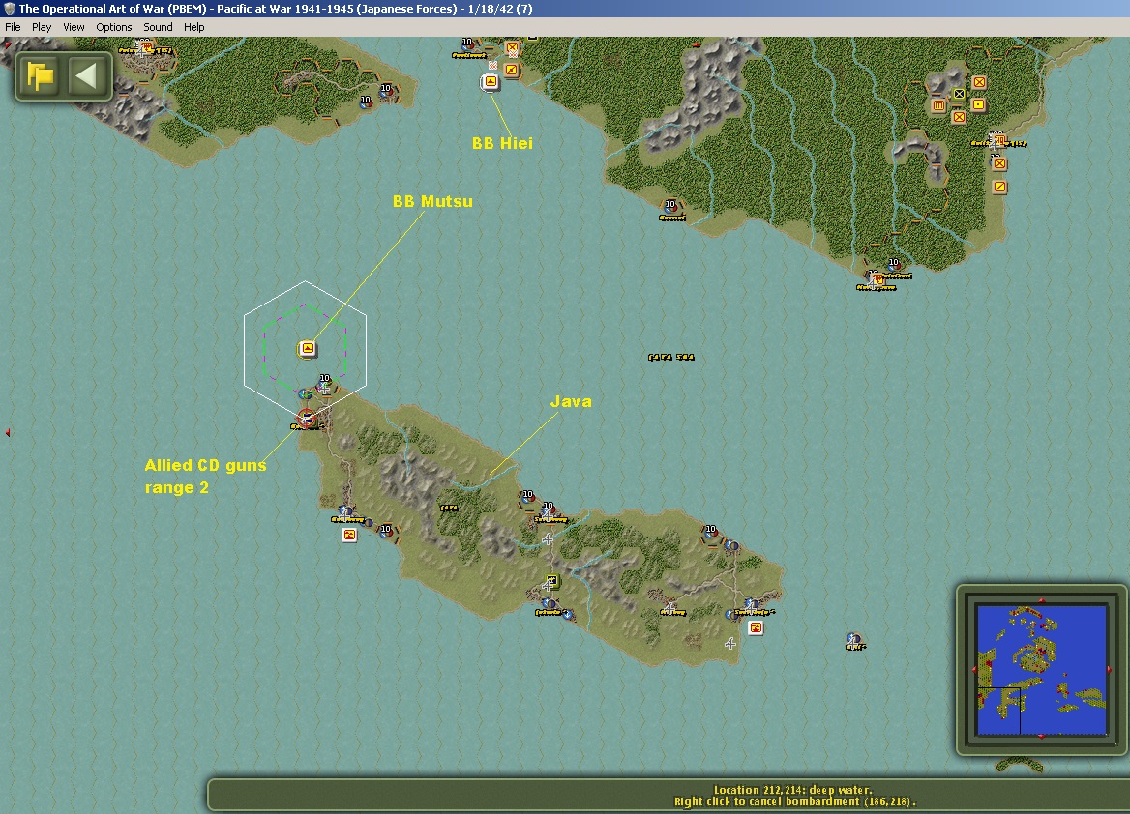Open the Options menu
The width and height of the screenshot is (1130, 814).
(x=114, y=27)
